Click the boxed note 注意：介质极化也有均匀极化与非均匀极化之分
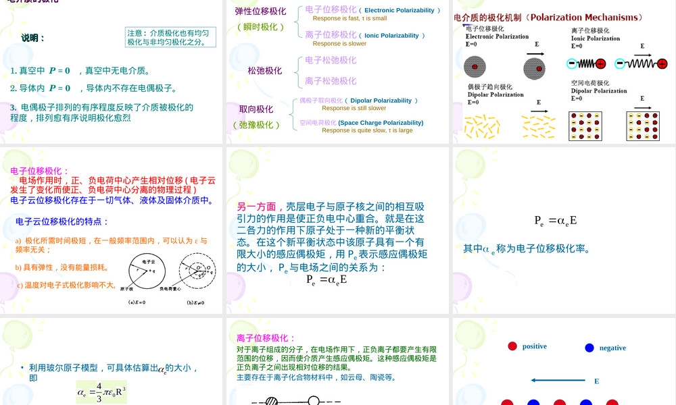The height and width of the screenshot is (405, 676). (170, 37)
